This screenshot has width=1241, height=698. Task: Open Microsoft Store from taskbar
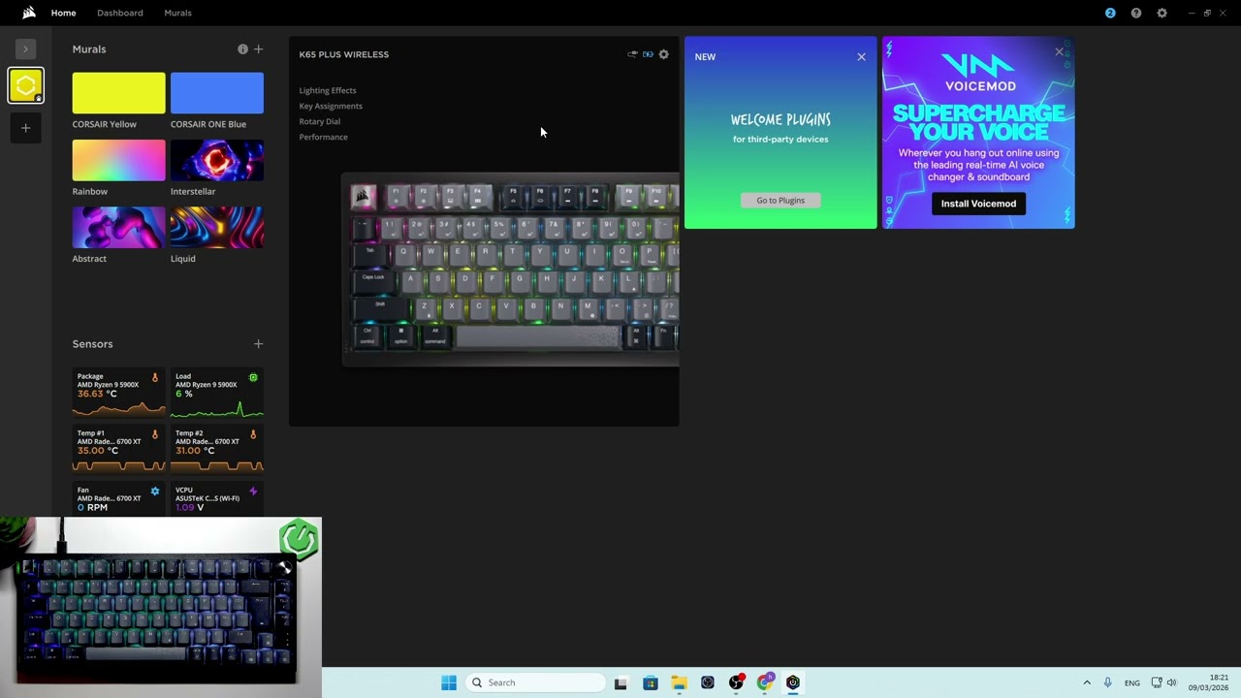(650, 682)
